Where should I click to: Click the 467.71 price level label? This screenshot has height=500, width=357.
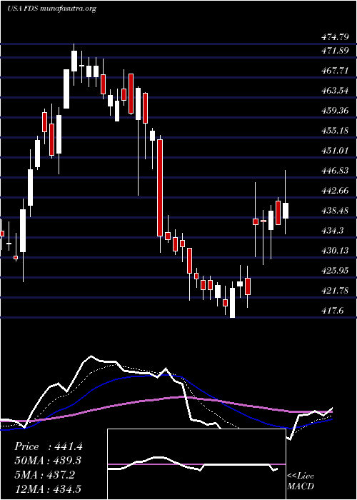(335, 71)
